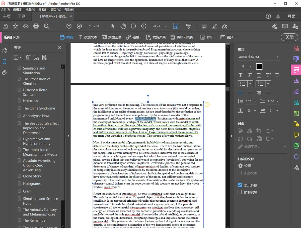Go to The Remainder bookmark
The image size is (301, 228).
35,220
